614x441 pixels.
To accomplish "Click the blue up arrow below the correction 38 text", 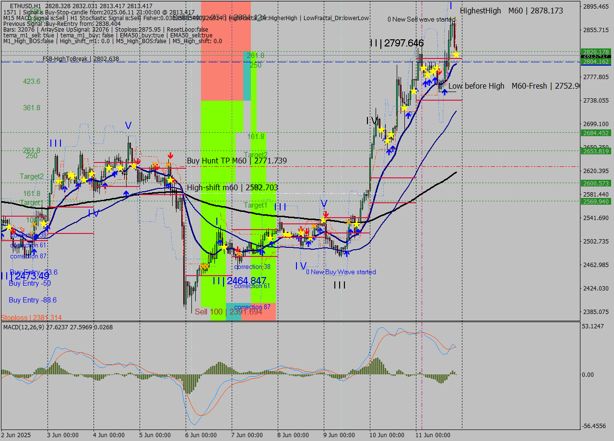I will [x=260, y=251].
